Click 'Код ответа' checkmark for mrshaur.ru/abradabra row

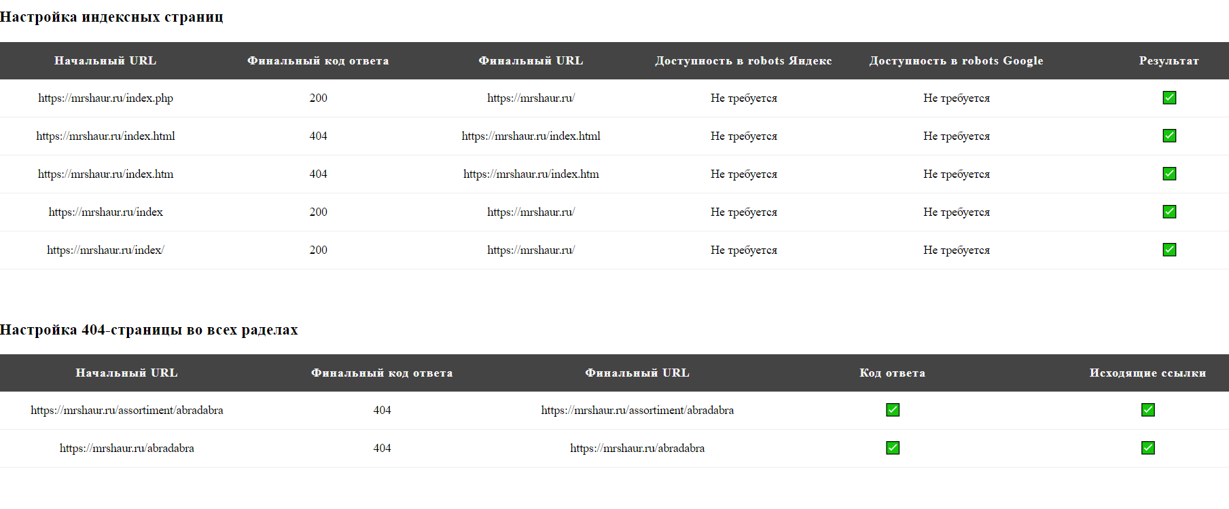892,448
